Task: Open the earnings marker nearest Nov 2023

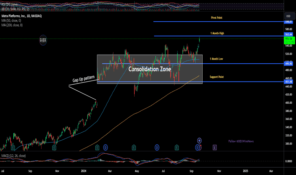Action: [x=54, y=147]
